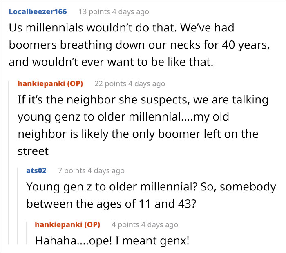Viewport: 286px width, 253px height.
Task: Click timestamp on ats02's comment
Action: click(106, 170)
